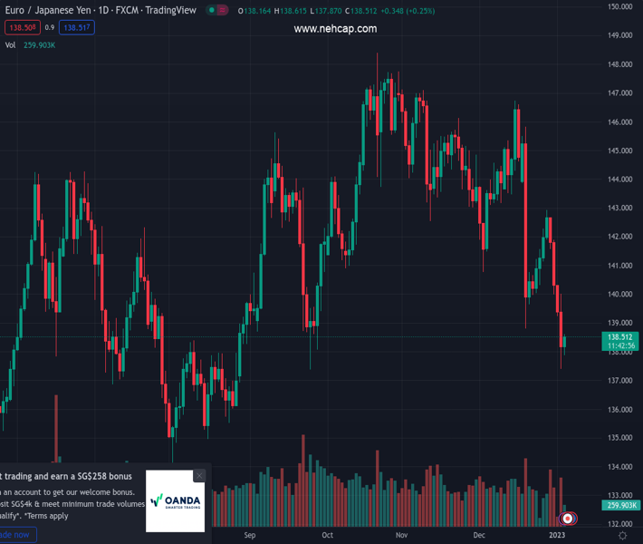The width and height of the screenshot is (643, 544).
Task: Click the blue buy price 138.517 button
Action: (77, 28)
